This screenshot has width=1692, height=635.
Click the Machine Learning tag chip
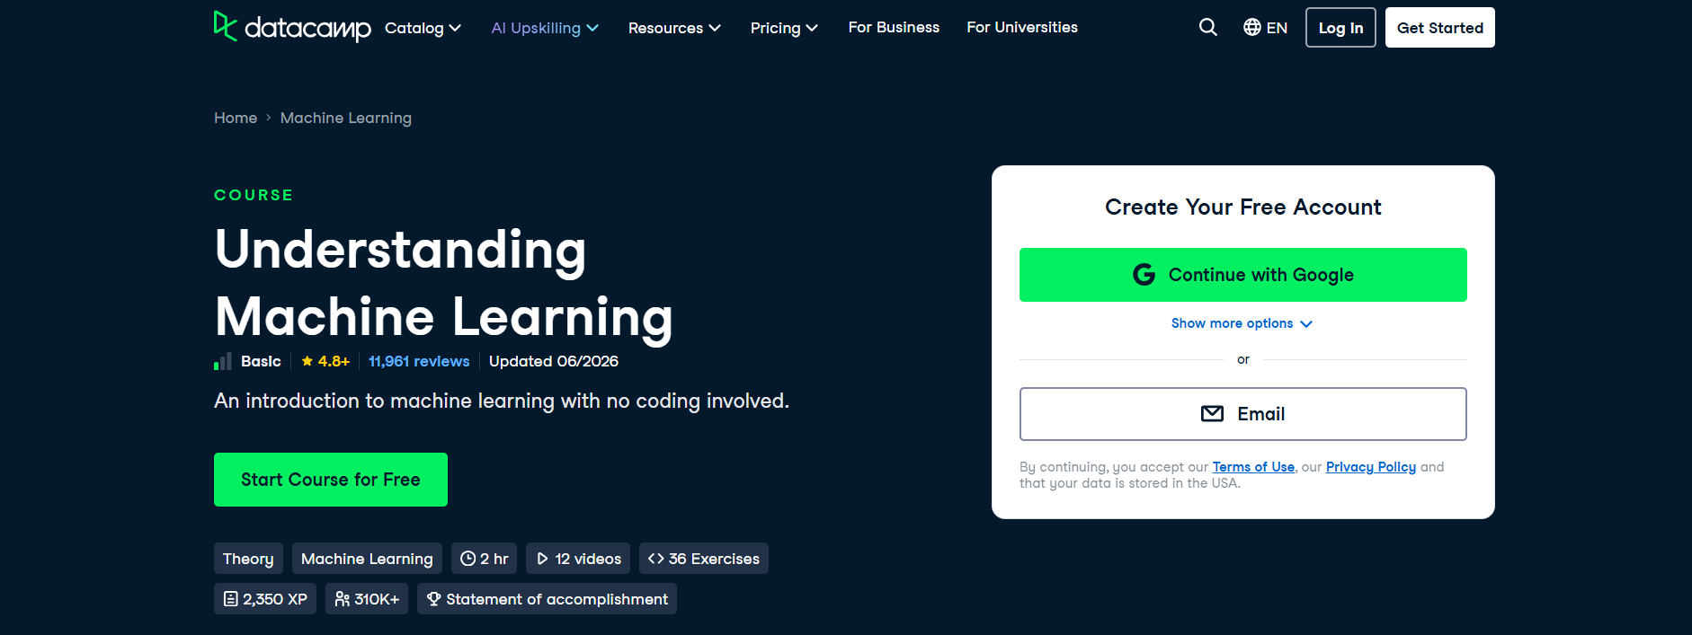367,559
